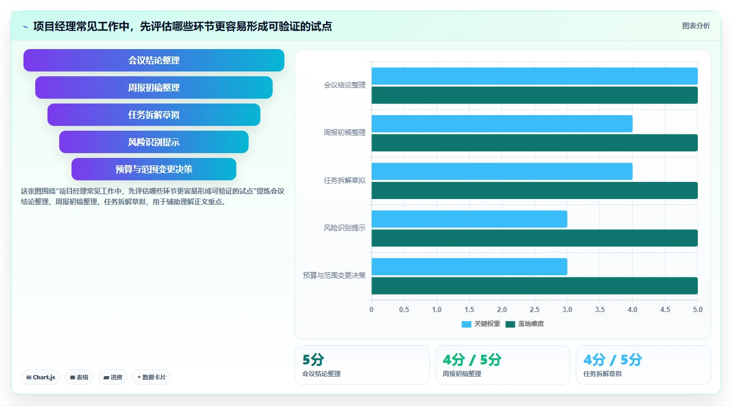Click the 0 tick on the x-axis
This screenshot has height=406, width=732.
point(372,309)
